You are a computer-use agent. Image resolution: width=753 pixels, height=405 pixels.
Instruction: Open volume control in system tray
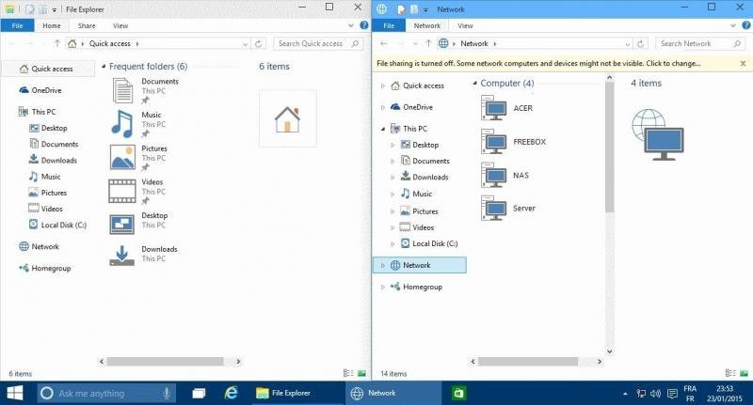pos(655,394)
